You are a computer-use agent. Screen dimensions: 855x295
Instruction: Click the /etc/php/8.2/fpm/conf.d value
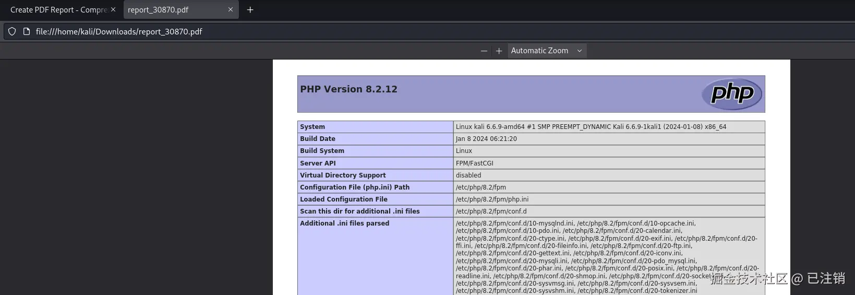coord(491,211)
